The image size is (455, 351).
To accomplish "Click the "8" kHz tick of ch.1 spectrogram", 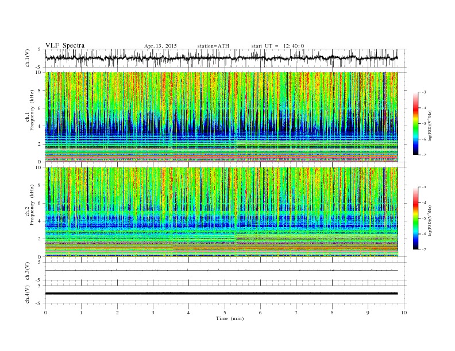I will (x=40, y=91).
